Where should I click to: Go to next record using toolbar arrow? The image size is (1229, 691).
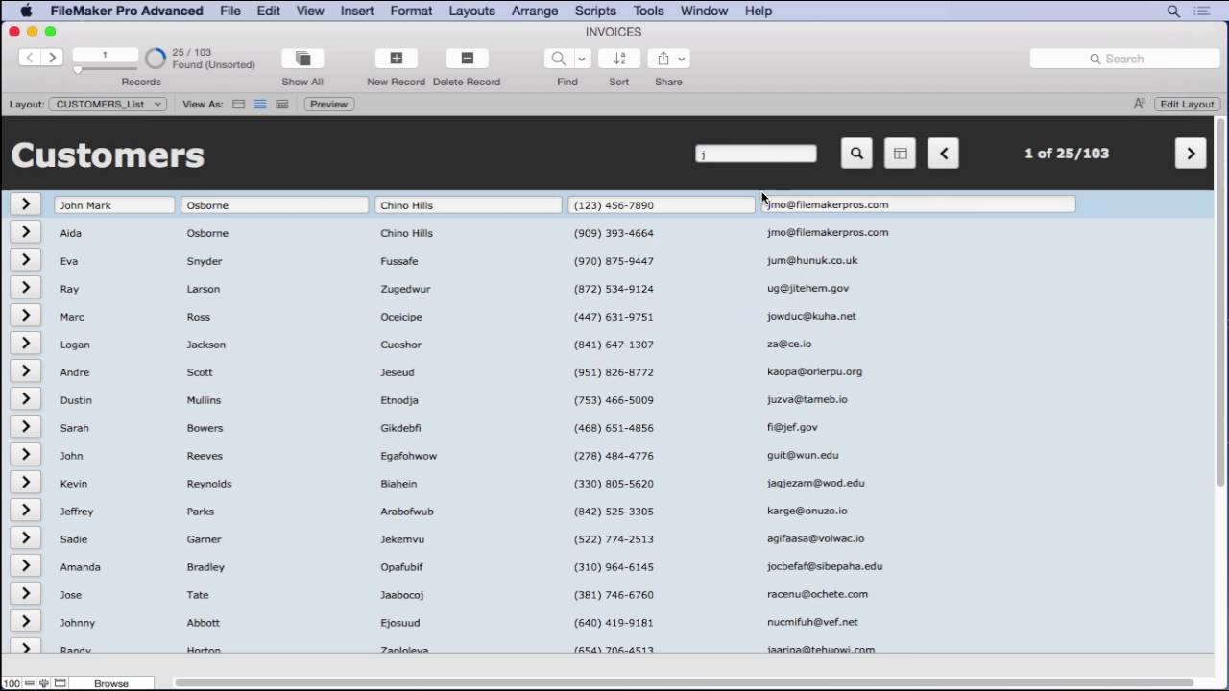pyautogui.click(x=53, y=58)
